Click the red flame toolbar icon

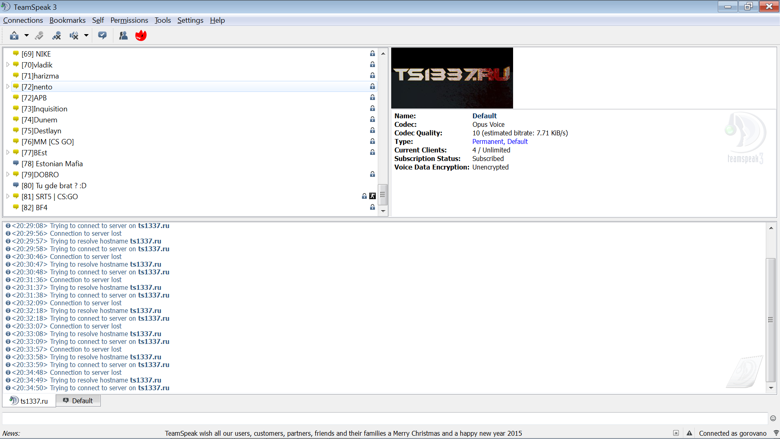tap(141, 36)
